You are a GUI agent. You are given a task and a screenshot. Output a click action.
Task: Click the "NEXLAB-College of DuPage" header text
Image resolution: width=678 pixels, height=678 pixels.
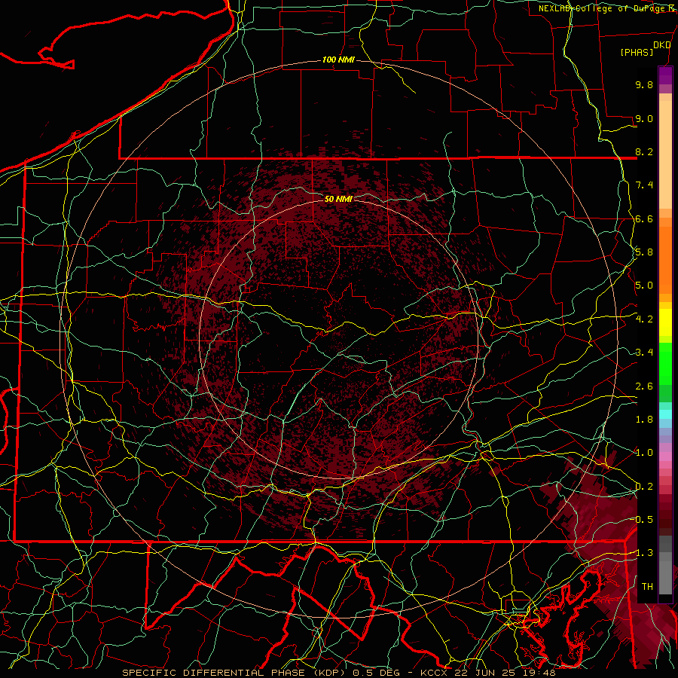603,8
